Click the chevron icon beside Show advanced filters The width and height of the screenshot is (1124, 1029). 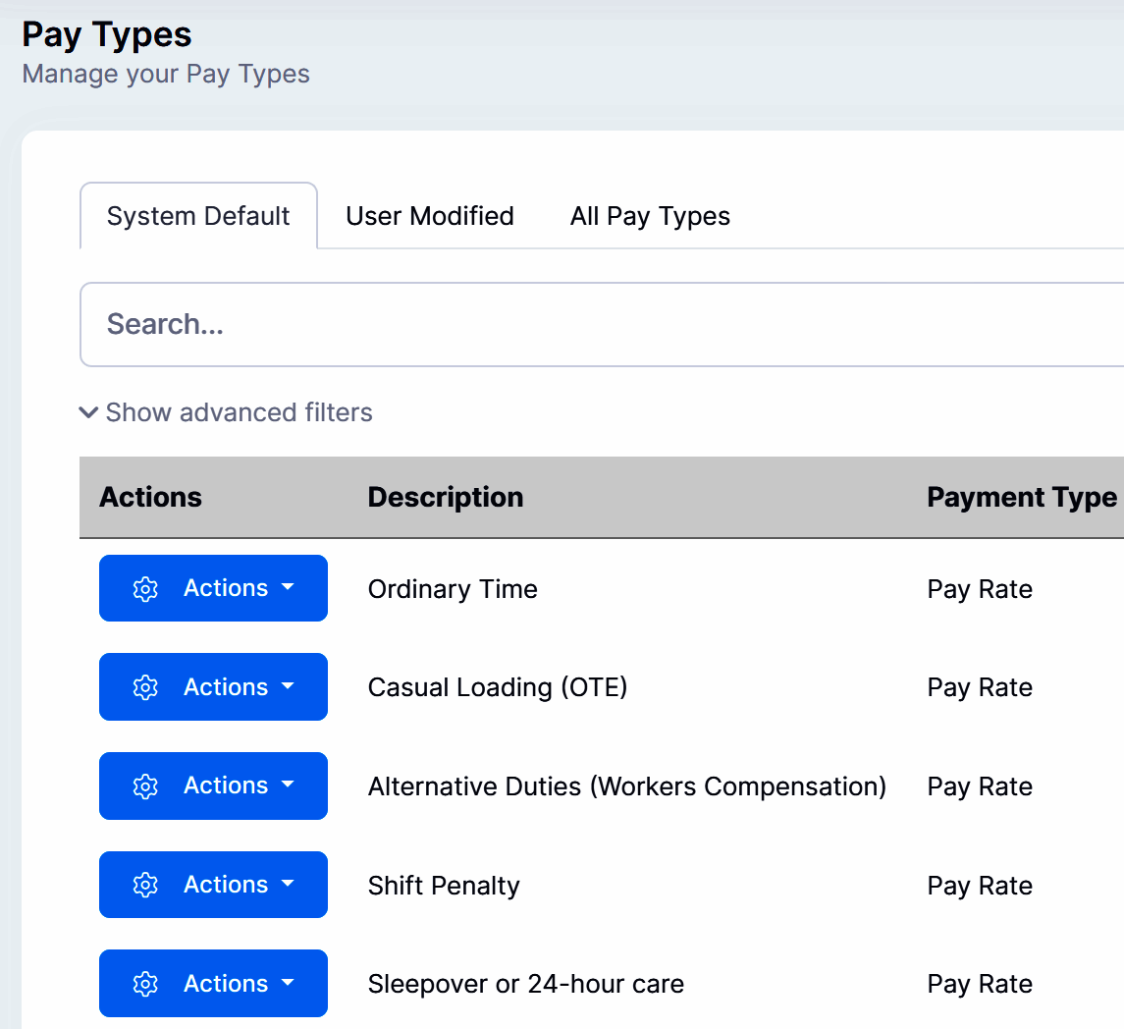tap(89, 412)
